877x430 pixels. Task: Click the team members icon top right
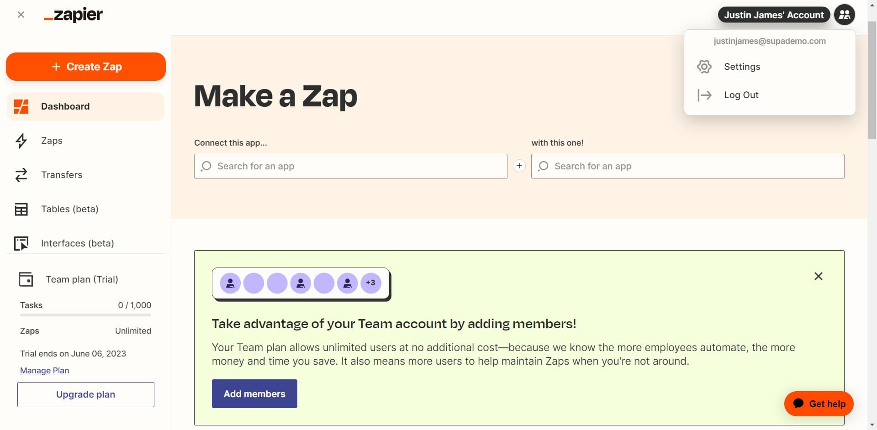[x=844, y=15]
